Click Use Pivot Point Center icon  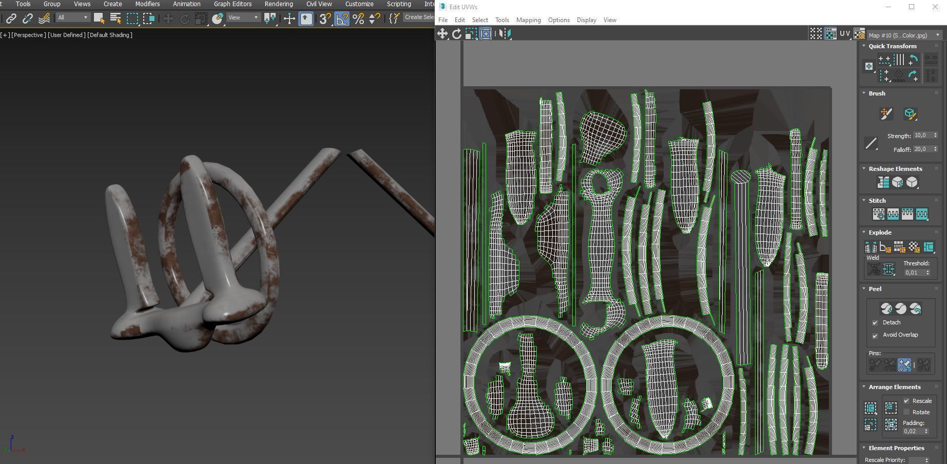click(x=269, y=19)
